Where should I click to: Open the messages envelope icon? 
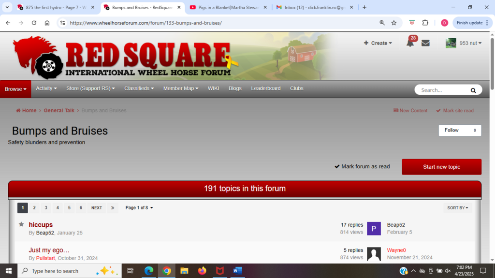click(x=425, y=43)
